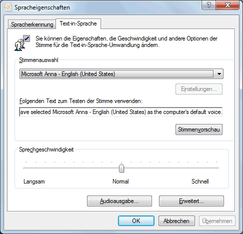
Task: Click the voice test text field
Action: coord(121,112)
